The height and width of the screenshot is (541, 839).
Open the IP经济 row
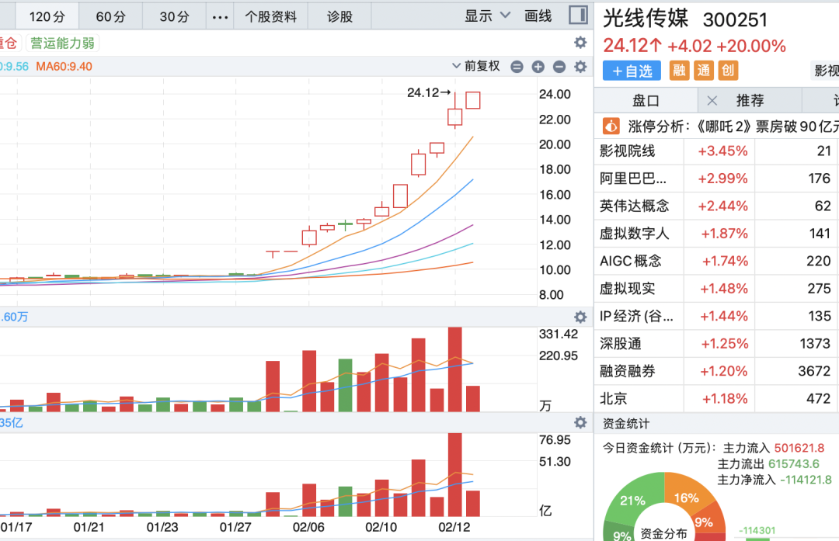pos(716,317)
